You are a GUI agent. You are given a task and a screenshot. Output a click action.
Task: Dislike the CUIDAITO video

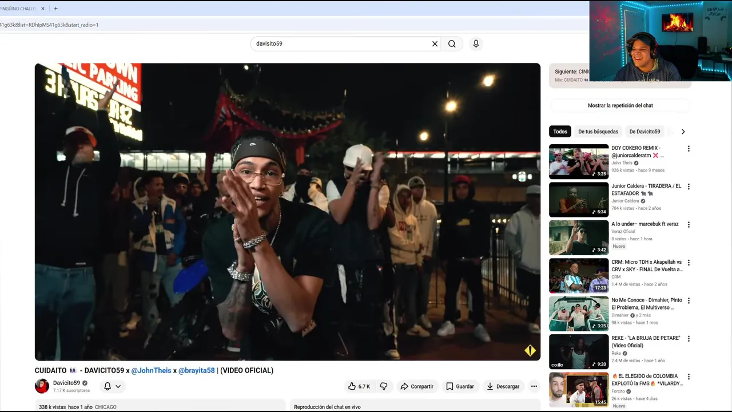pyautogui.click(x=384, y=386)
